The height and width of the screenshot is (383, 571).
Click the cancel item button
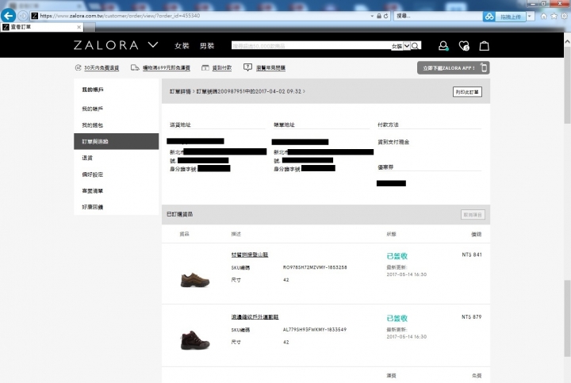coord(473,215)
